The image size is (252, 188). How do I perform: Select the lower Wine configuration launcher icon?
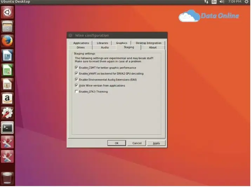[x=7, y=156]
